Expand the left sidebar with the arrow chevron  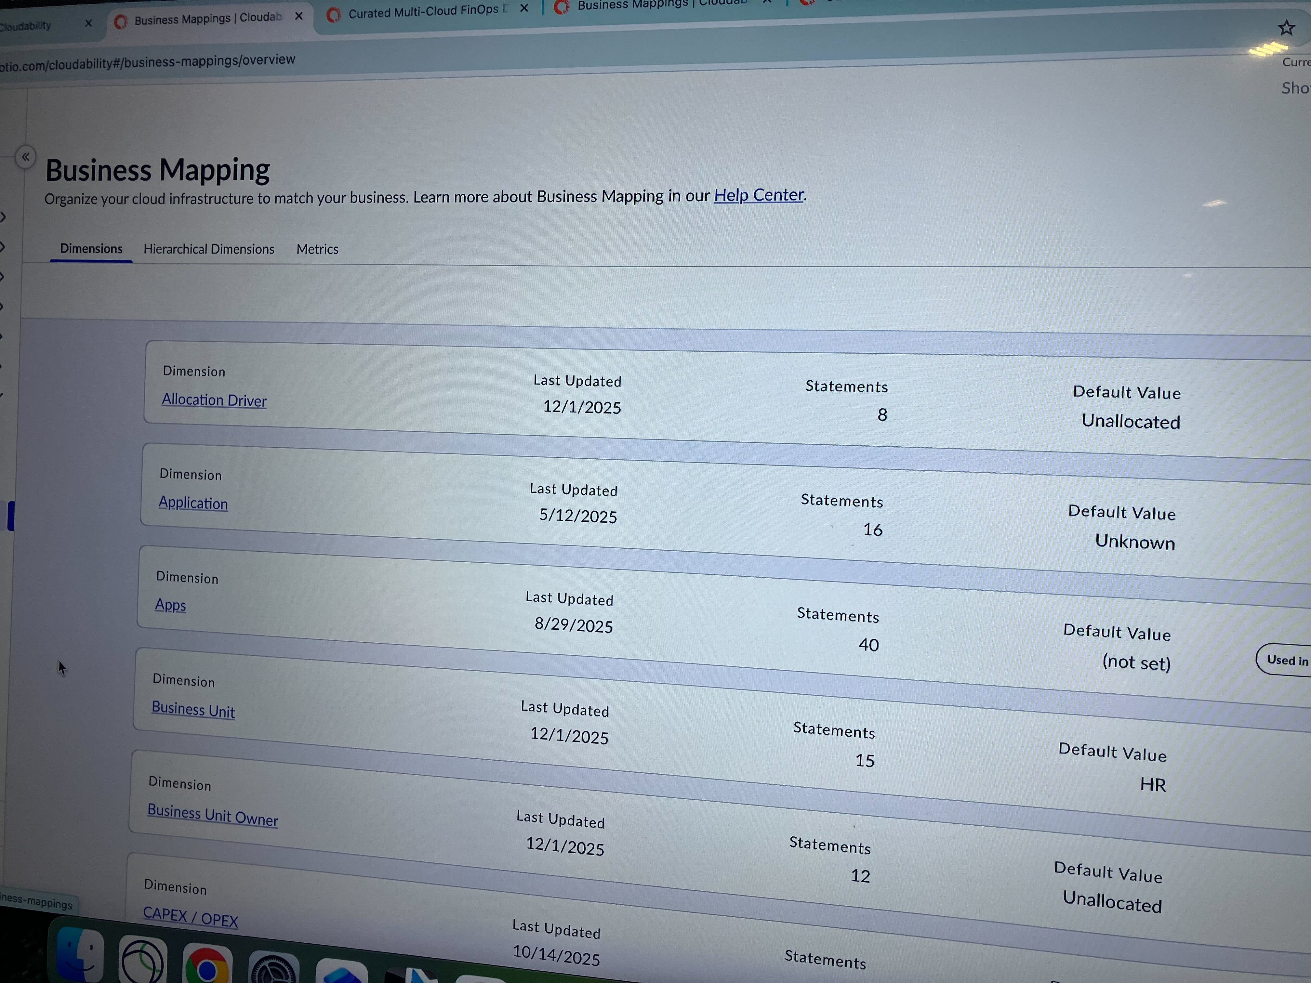click(x=4, y=217)
